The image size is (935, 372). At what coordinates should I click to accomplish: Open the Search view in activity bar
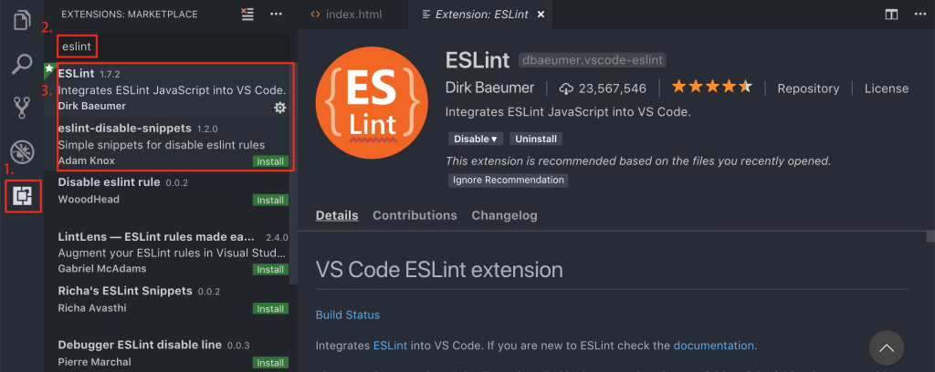[x=22, y=64]
